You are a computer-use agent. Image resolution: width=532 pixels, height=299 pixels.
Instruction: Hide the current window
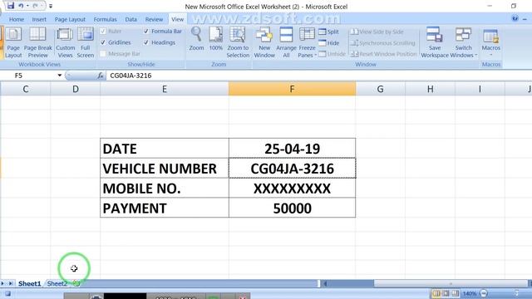(x=329, y=43)
